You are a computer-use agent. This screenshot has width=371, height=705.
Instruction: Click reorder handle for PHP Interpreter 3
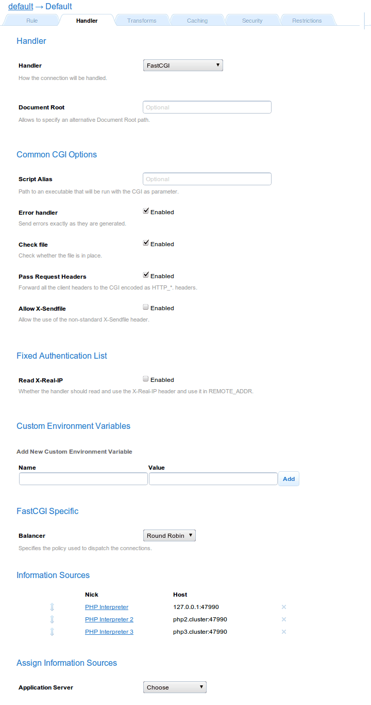coord(52,632)
